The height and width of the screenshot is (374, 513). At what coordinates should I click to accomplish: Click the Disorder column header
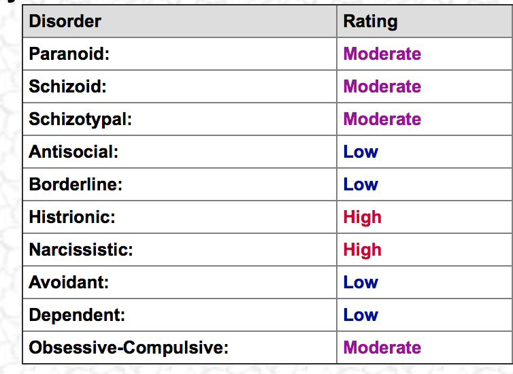(x=65, y=21)
